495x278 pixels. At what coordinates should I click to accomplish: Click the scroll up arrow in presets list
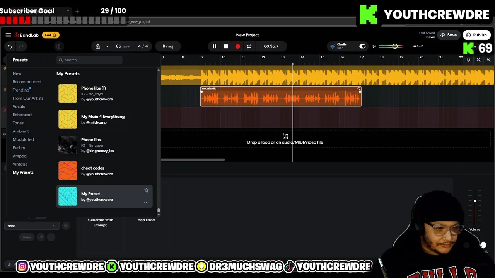[x=159, y=70]
